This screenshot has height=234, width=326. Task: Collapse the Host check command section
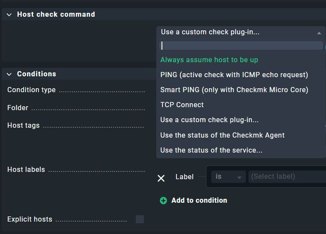pos(9,15)
